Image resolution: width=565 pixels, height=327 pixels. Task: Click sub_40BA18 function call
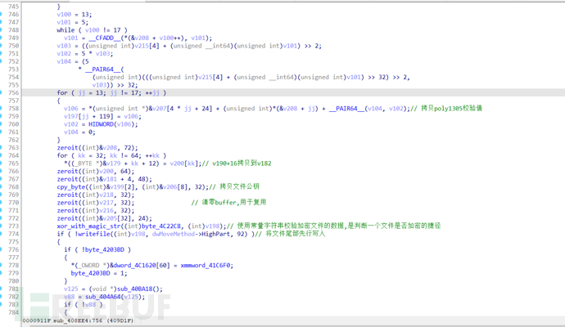click(x=138, y=289)
